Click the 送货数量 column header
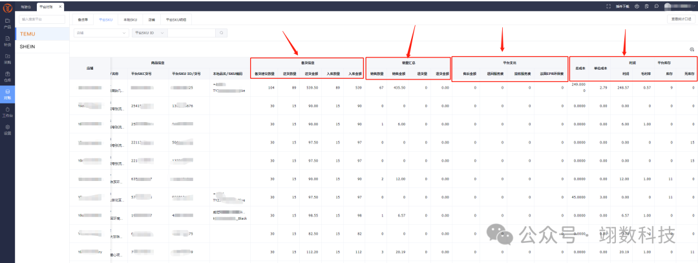 (x=288, y=74)
